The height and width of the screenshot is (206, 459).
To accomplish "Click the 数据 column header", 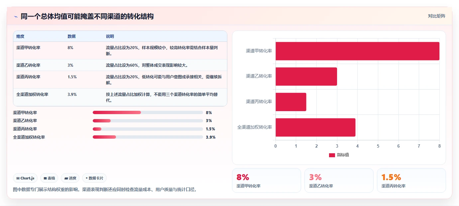I will point(71,36).
